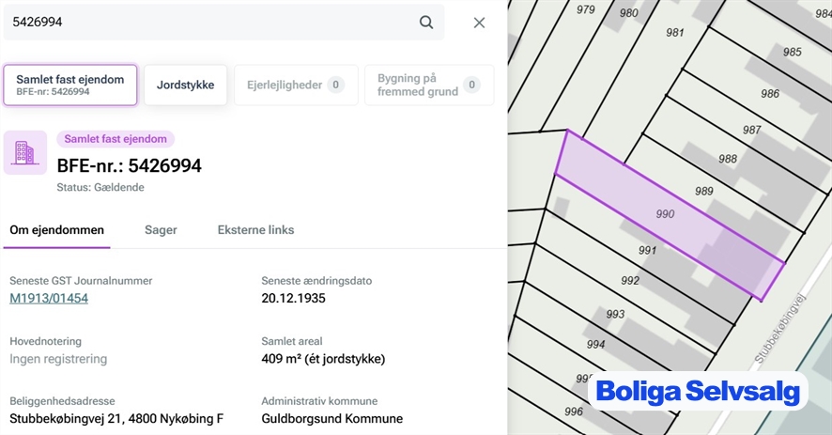Open Bygning på fremmed grund card

tap(429, 85)
